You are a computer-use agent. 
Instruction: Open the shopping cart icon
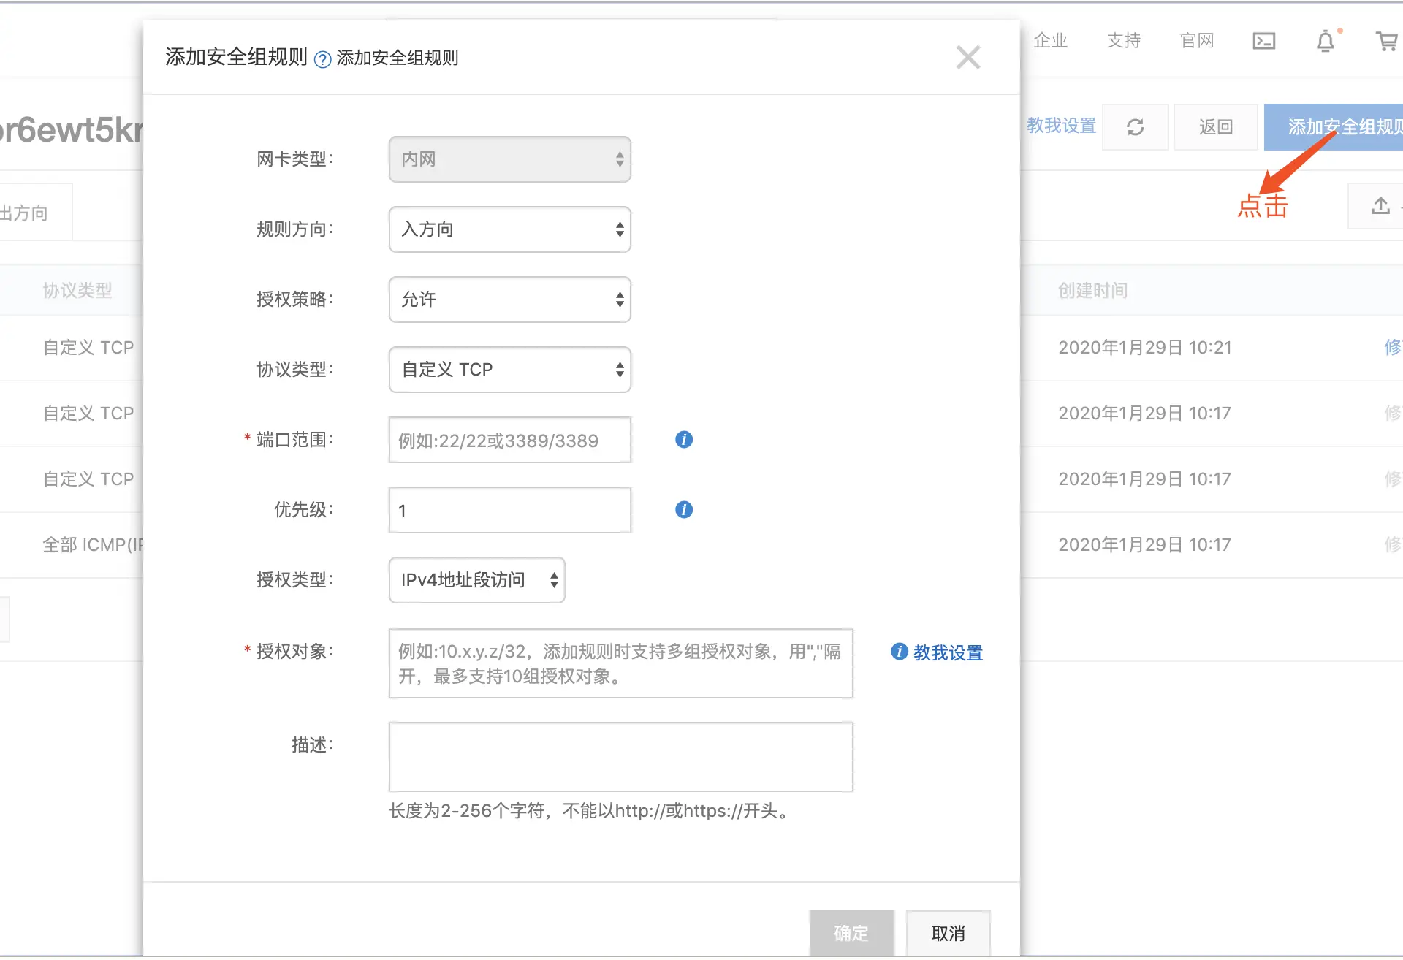click(1386, 41)
